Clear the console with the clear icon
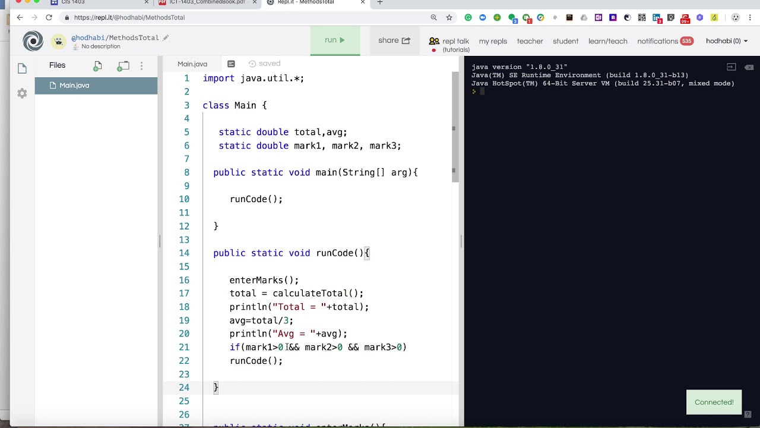Image resolution: width=760 pixels, height=428 pixels. click(x=749, y=67)
